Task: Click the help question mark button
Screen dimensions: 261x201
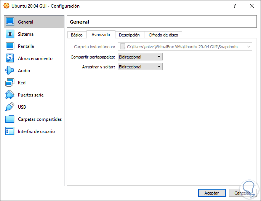Action: pos(234,6)
